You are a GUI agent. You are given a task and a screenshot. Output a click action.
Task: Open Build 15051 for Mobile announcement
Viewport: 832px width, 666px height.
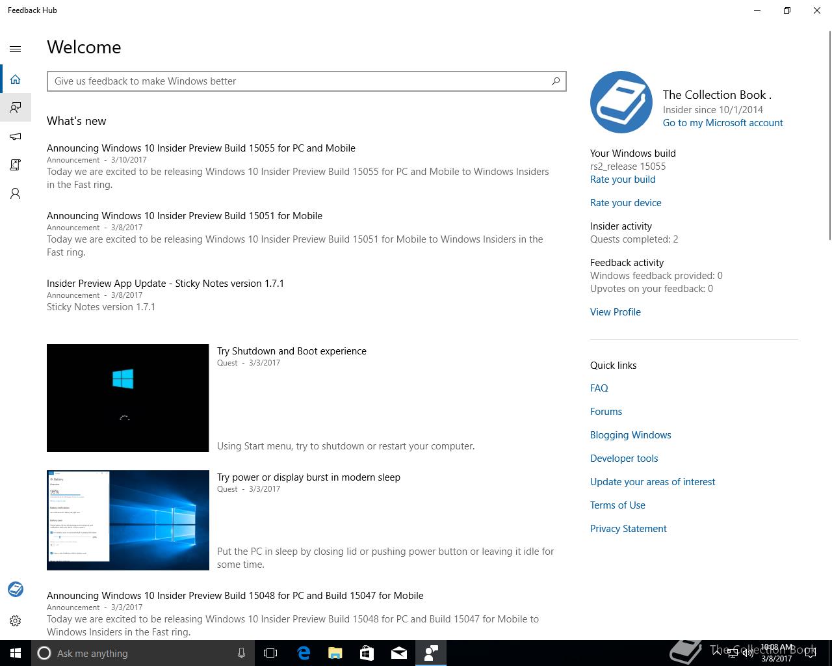185,216
